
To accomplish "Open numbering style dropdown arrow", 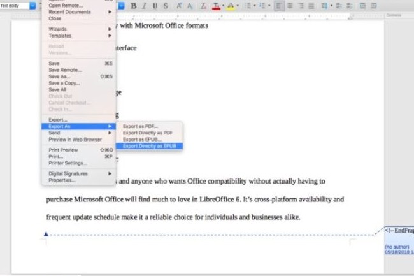I will click(269, 6).
